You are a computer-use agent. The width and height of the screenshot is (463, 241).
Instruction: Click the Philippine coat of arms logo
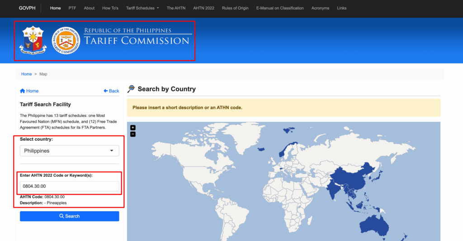click(x=33, y=41)
